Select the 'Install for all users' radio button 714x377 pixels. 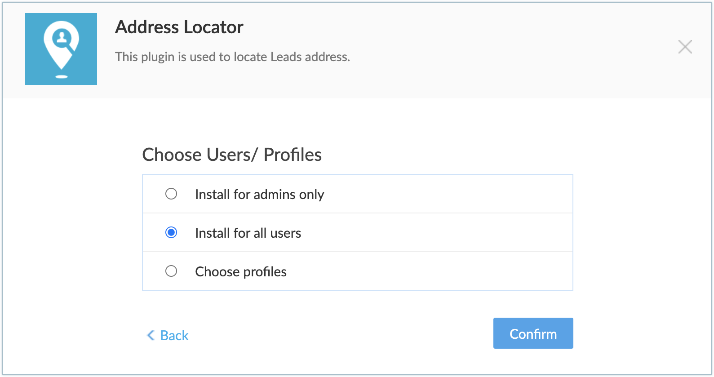coord(171,232)
